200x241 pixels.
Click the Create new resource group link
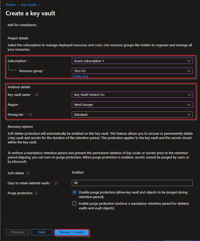(x=80, y=76)
